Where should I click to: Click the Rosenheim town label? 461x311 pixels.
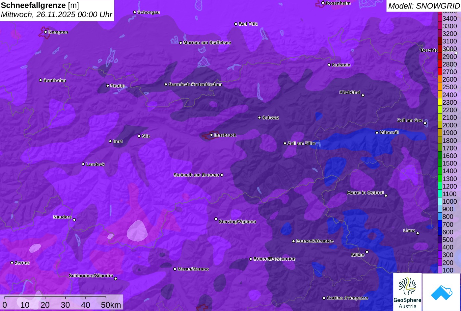coord(338,3)
